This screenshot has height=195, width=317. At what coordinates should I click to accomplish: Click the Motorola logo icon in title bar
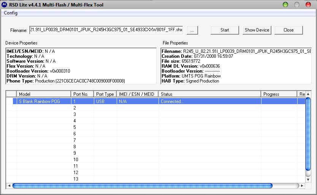tap(4, 5)
